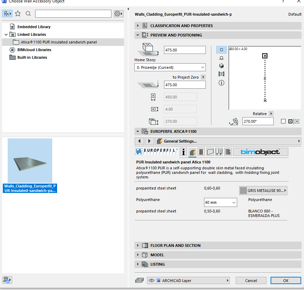Viewport: 304px width, 290px height.
Task: Expand Classification and Properties panel
Action: click(218, 26)
